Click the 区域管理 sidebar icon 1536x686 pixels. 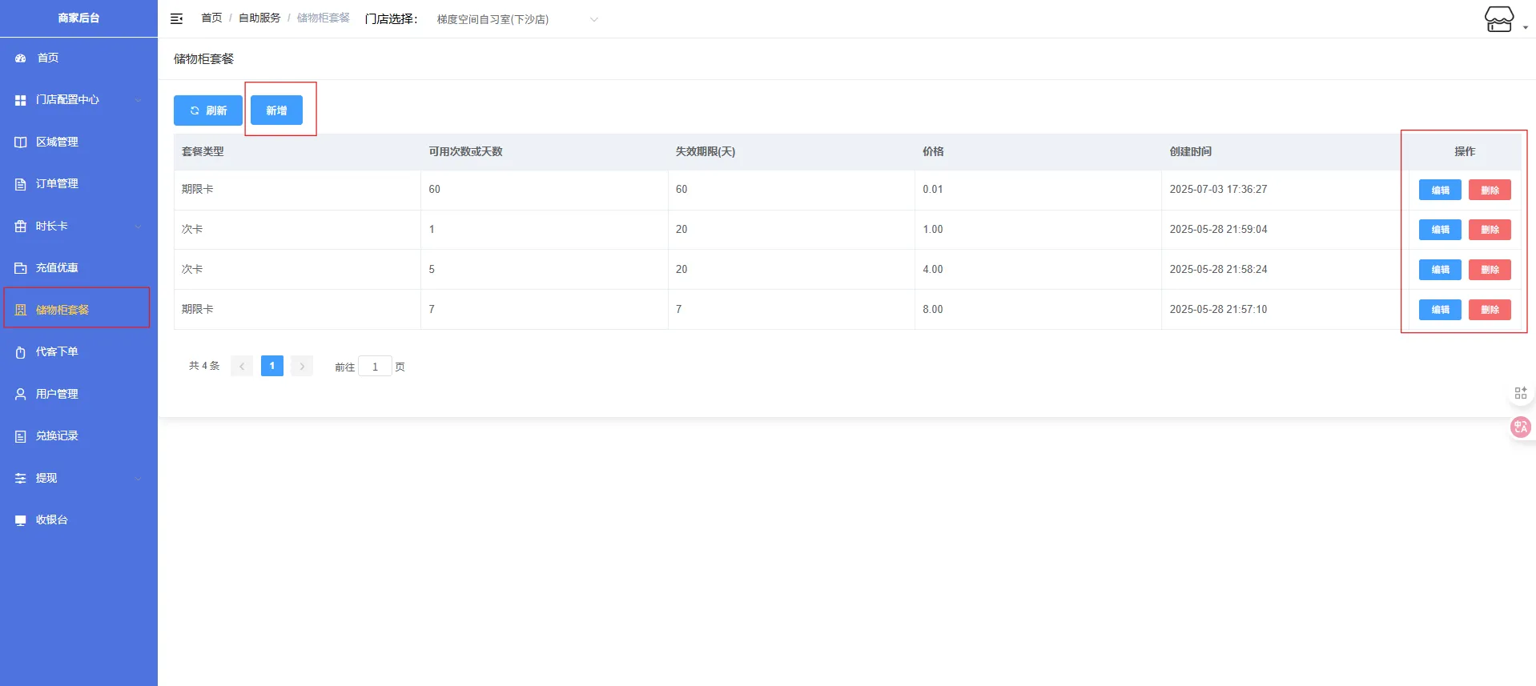pos(21,142)
